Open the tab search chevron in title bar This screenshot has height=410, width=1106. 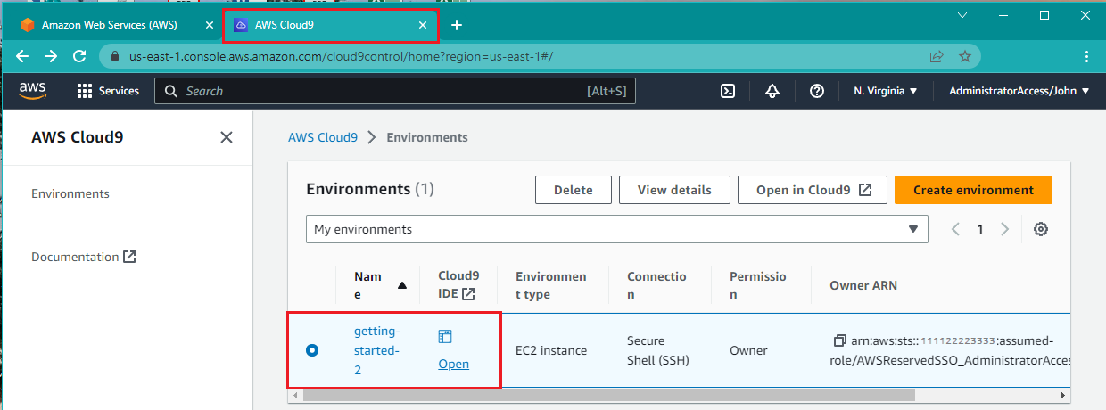(x=962, y=15)
